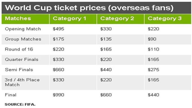Image resolution: width=192 pixels, height=108 pixels.
Task: Click the $440 Final Category 3 price
Action: click(153, 95)
